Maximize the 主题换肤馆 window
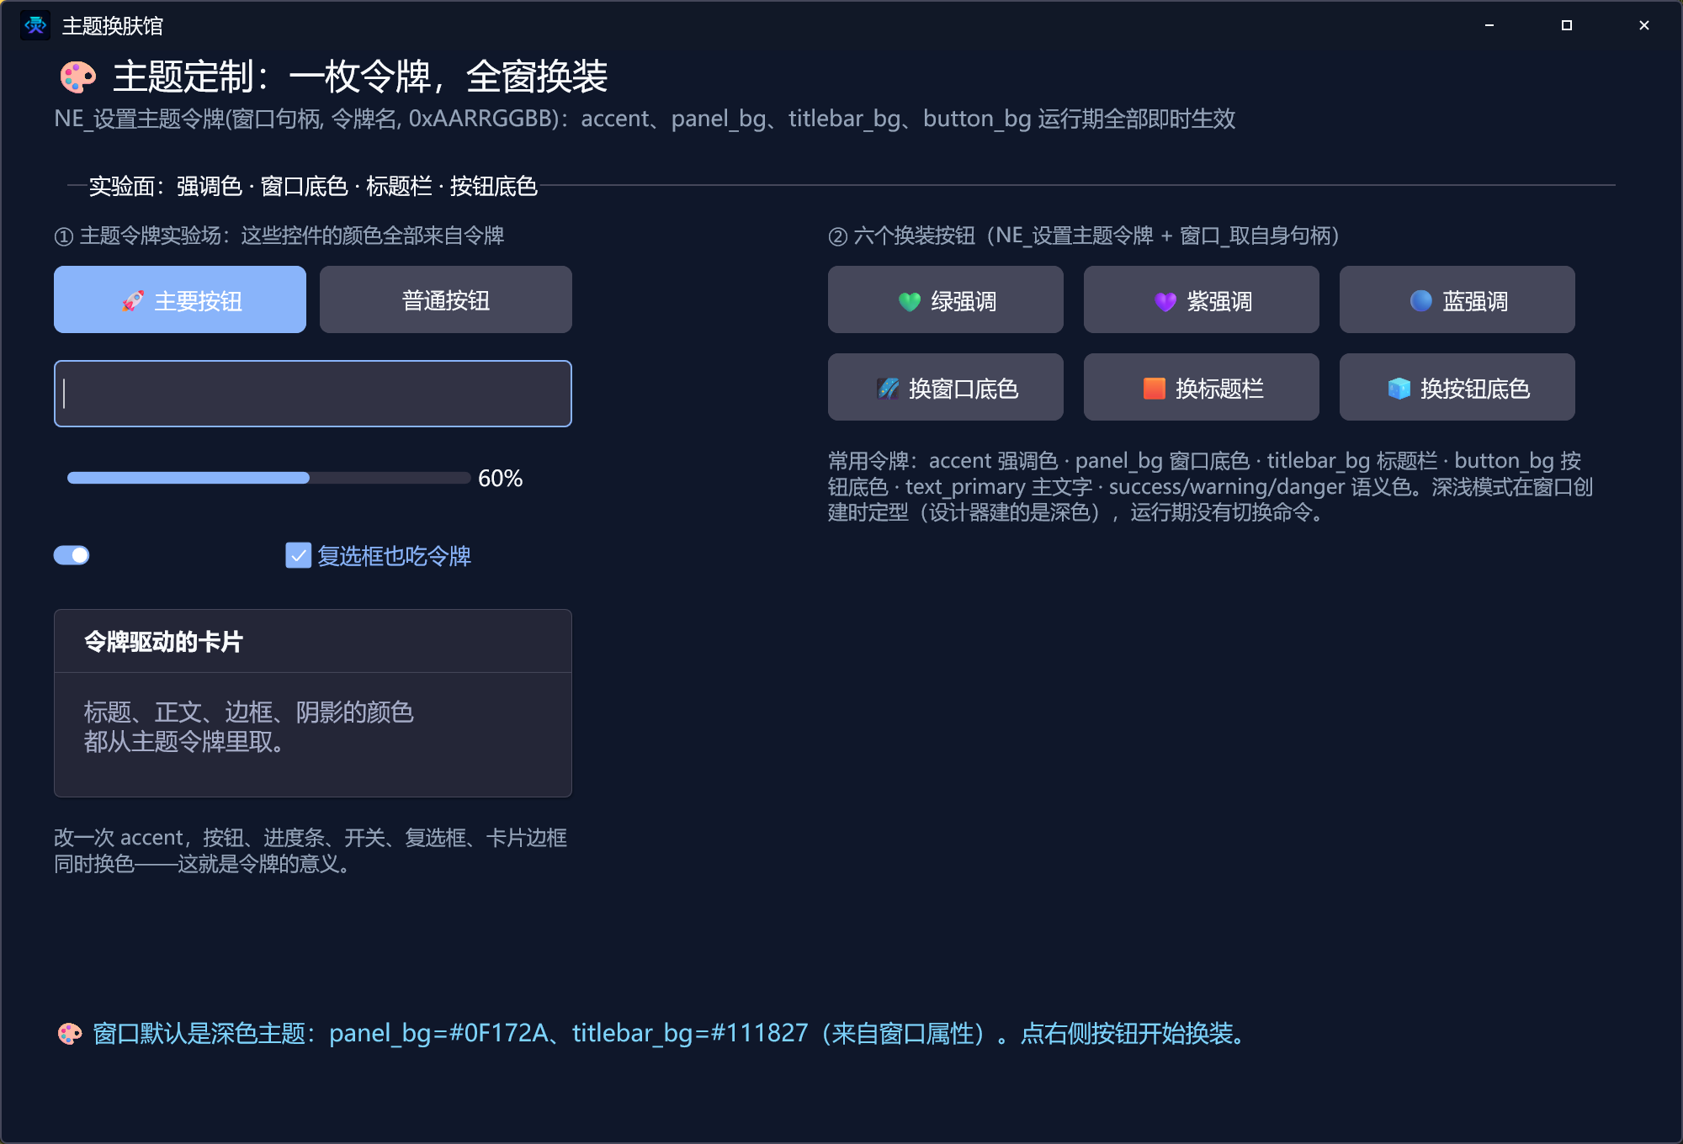Screen dimensions: 1683x1144 pyautogui.click(x=1567, y=25)
